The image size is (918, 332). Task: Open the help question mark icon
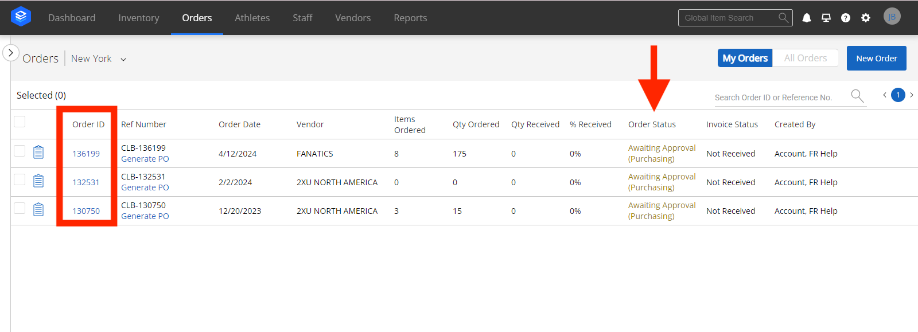(845, 18)
